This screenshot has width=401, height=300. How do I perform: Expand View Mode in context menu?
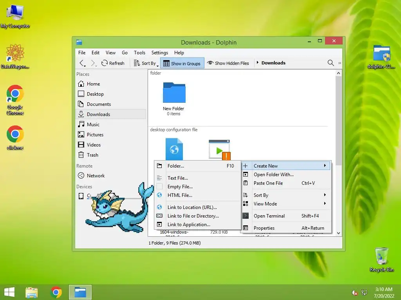[286, 204]
